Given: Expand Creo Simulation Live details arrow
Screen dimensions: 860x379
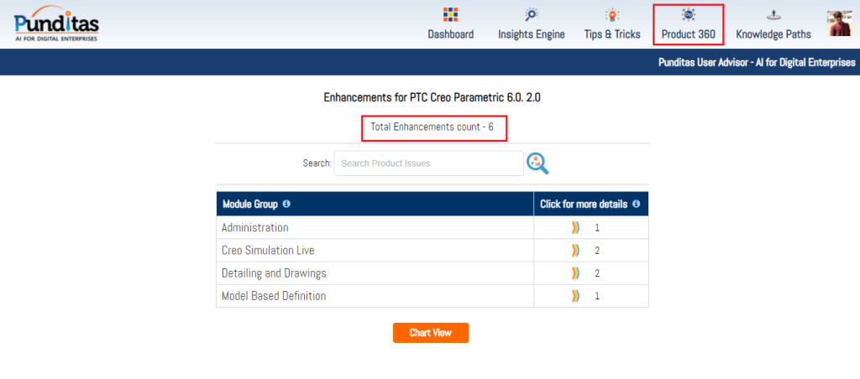Looking at the screenshot, I should tap(576, 250).
